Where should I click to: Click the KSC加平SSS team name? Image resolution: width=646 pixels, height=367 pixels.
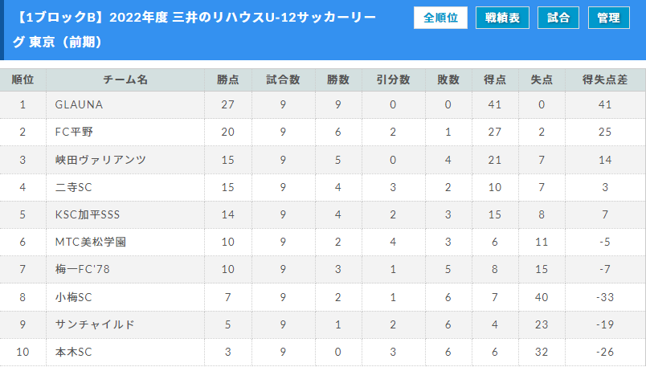tap(88, 214)
